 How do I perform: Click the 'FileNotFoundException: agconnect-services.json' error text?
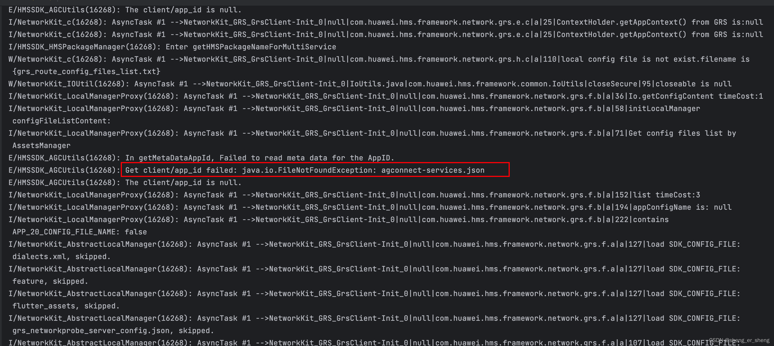click(x=363, y=170)
